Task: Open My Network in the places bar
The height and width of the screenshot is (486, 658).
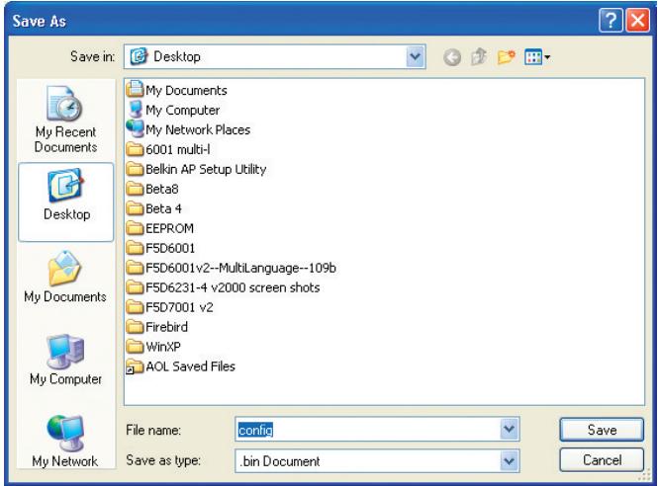Action: 65,442
